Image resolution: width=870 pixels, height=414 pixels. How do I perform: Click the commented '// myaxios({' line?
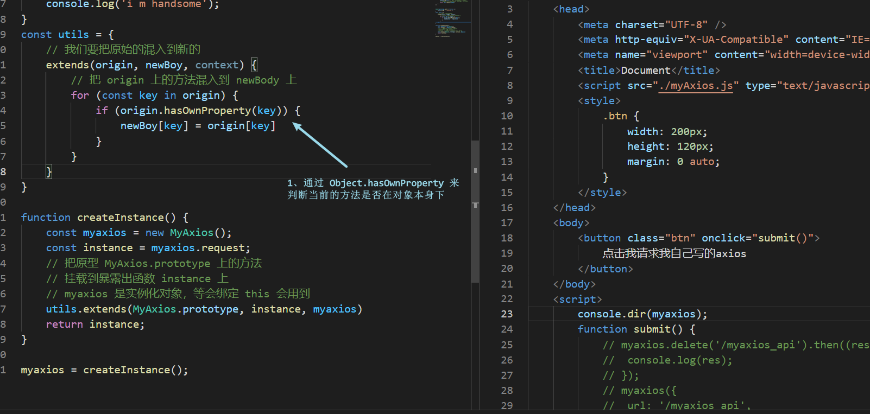pyautogui.click(x=640, y=390)
